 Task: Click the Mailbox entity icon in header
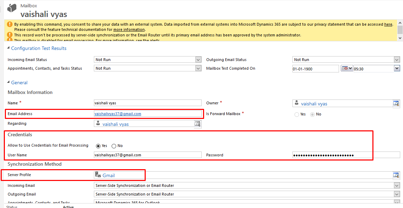click(12, 8)
